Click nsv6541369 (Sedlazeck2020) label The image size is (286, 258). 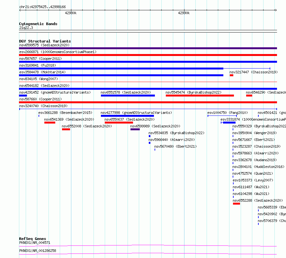(x=69, y=119)
